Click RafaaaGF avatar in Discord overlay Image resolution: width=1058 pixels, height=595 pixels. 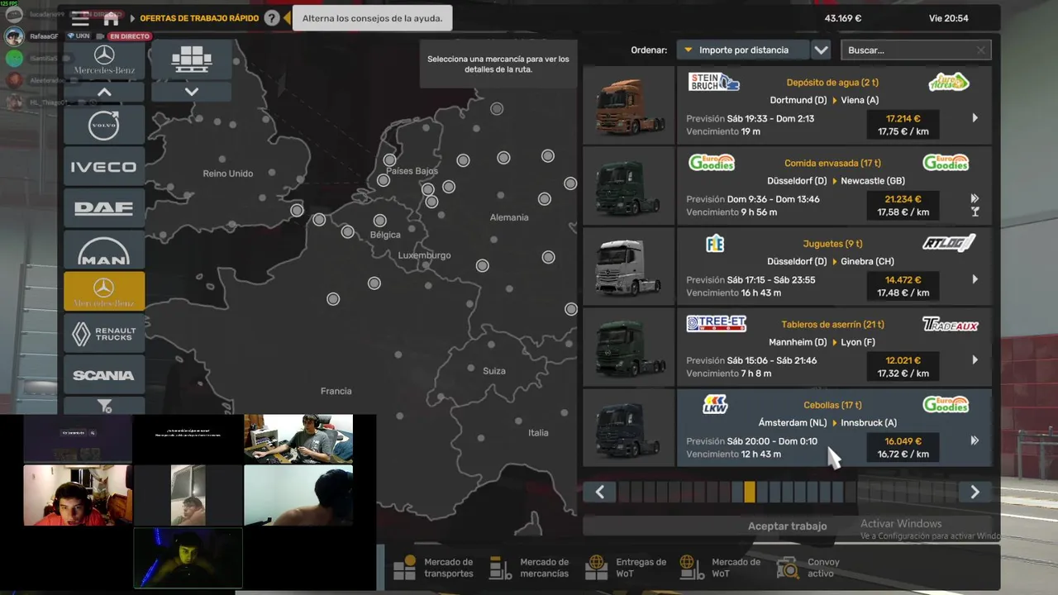pos(14,36)
